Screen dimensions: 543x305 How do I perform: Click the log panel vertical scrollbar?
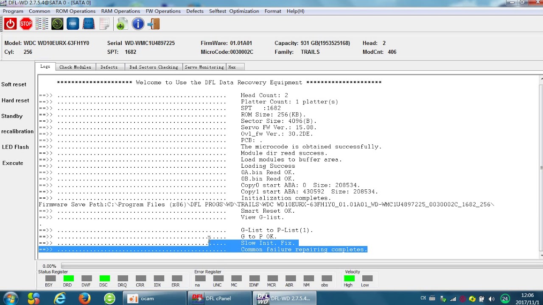tap(541, 167)
